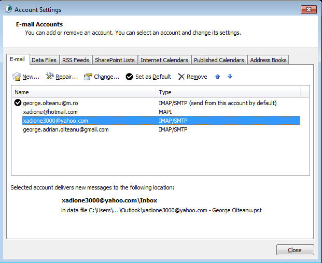
Task: Close window with red X button
Action: [309, 9]
